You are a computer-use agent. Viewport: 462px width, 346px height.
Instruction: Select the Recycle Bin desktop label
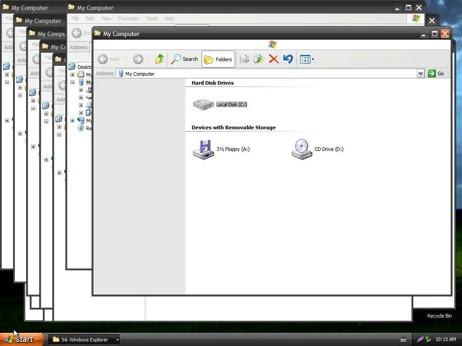click(x=439, y=316)
